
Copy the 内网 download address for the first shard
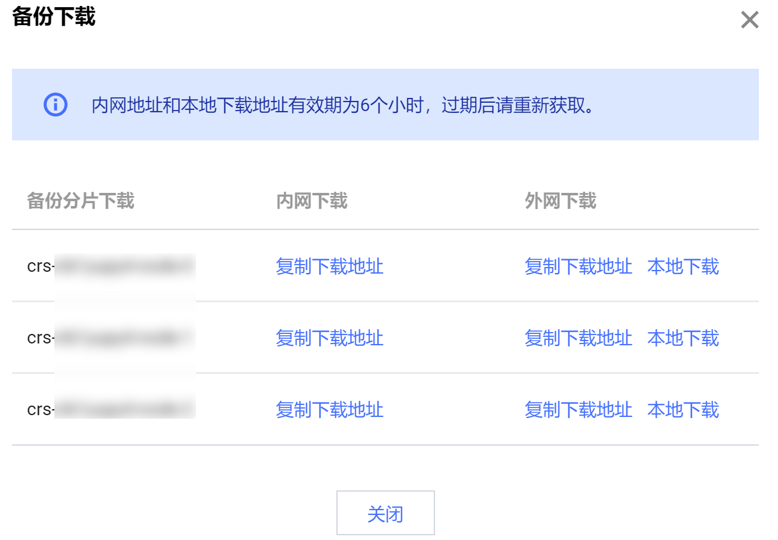(x=329, y=266)
